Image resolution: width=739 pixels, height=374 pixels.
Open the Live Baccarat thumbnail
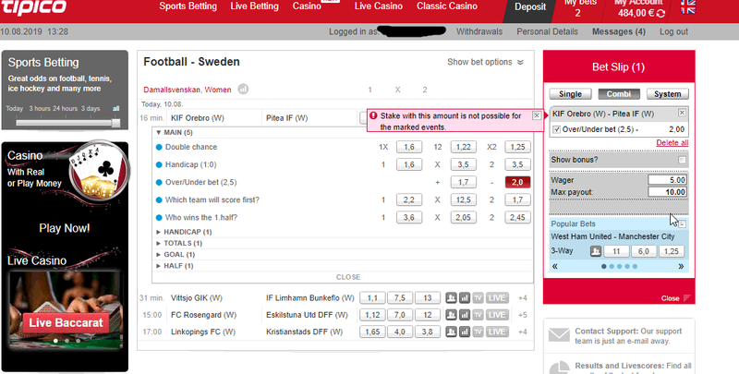coord(66,311)
